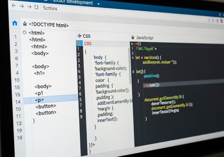
Task: Select the red CSS tab label
Action: click(x=88, y=43)
